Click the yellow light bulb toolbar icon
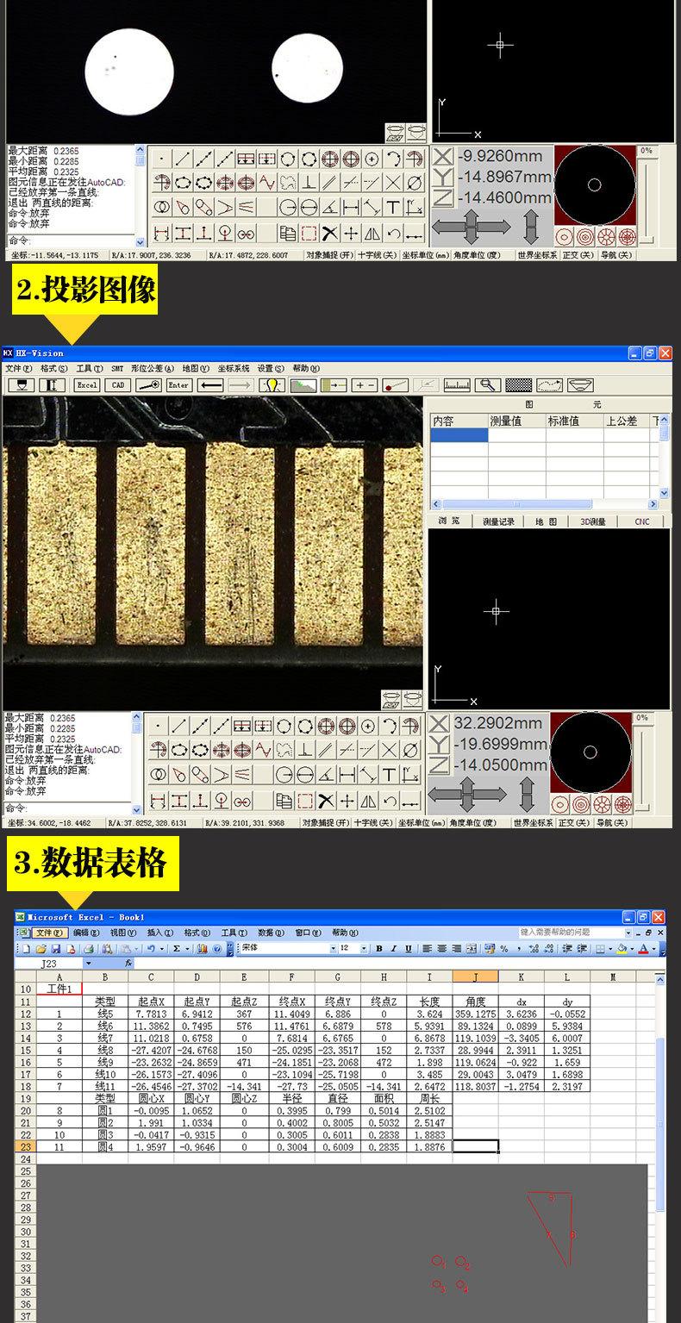Image resolution: width=681 pixels, height=1323 pixels. pyautogui.click(x=272, y=385)
